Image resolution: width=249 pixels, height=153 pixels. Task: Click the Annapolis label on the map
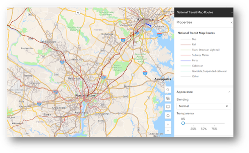point(163,79)
